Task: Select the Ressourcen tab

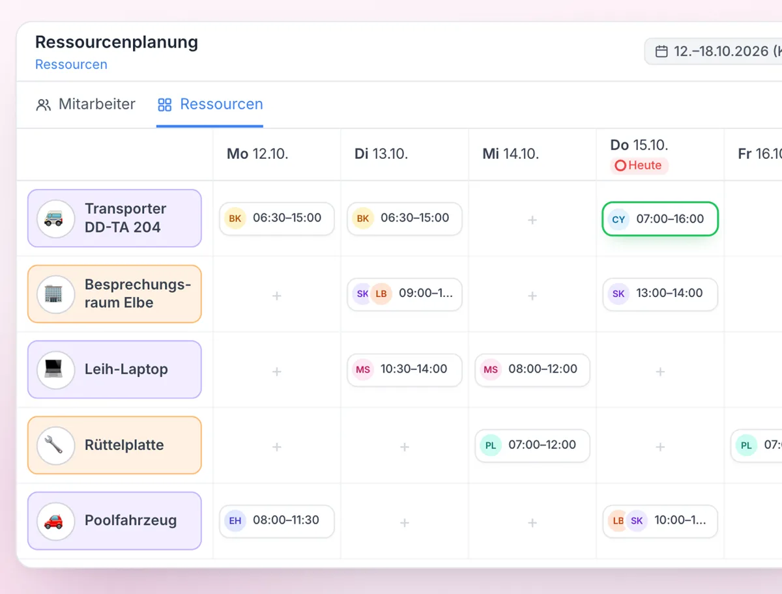Action: pyautogui.click(x=210, y=104)
